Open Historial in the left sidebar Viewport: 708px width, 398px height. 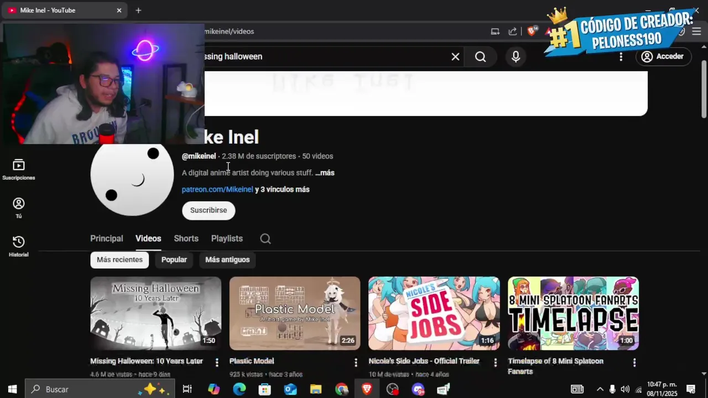[19, 247]
